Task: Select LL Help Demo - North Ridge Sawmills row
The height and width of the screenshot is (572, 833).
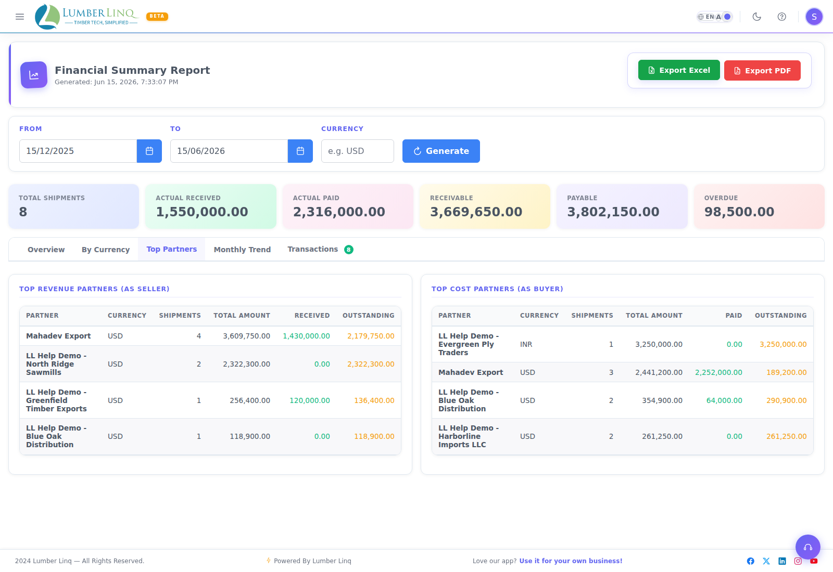Action: [210, 364]
